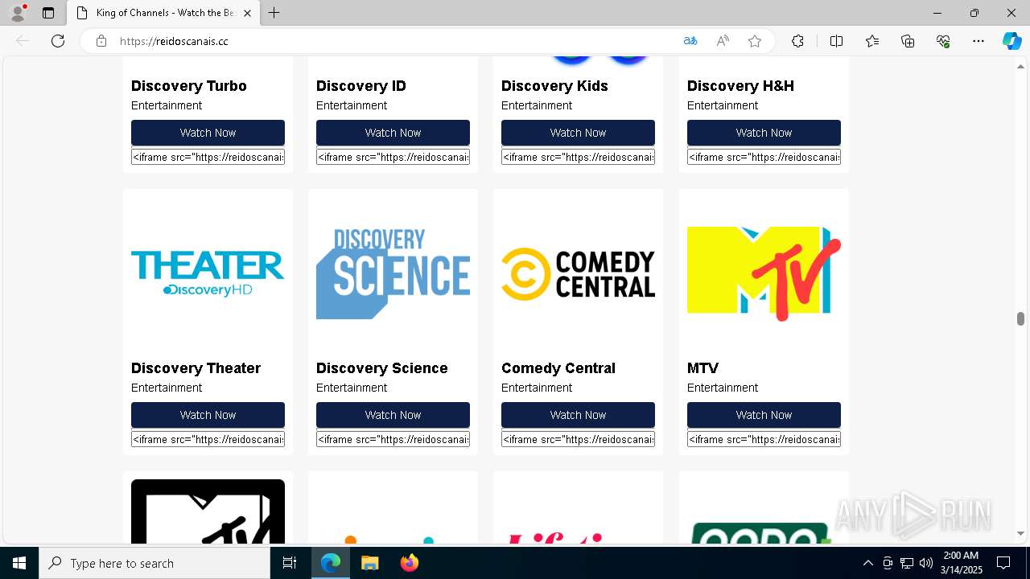Toggle split screen view icon

coord(836,41)
